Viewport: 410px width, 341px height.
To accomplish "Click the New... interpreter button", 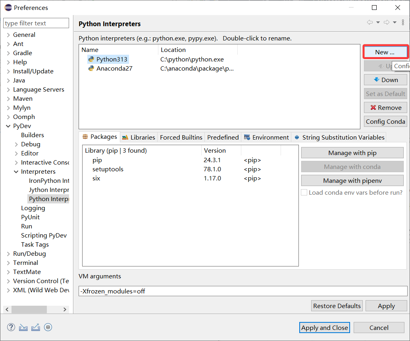I will (x=385, y=52).
